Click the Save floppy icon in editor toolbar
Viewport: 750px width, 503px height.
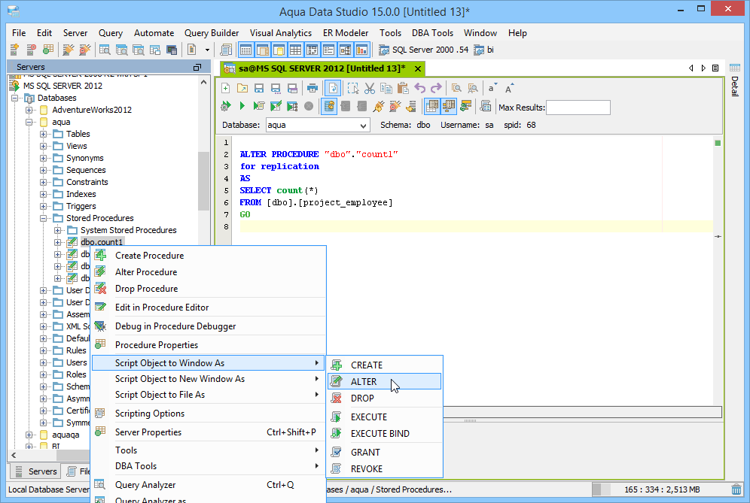259,88
